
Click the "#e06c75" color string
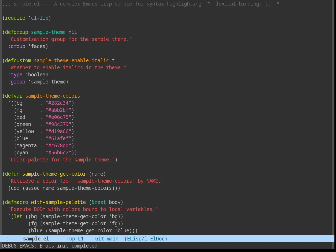pyautogui.click(x=59, y=117)
